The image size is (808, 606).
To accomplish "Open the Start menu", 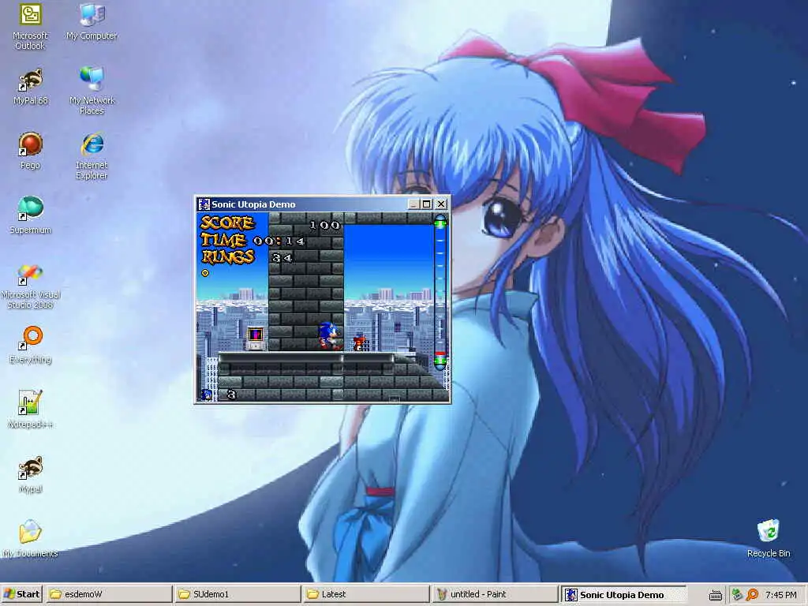I will [21, 594].
